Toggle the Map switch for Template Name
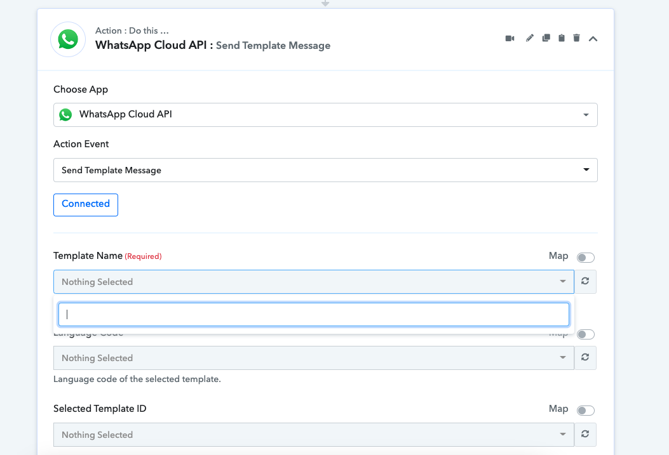This screenshot has width=669, height=455. pos(585,257)
